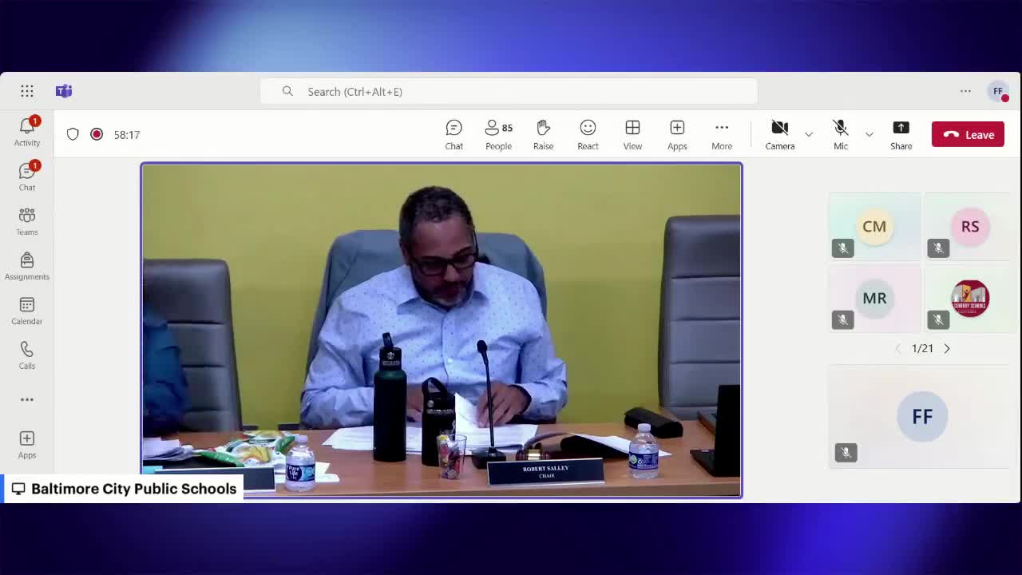Image resolution: width=1022 pixels, height=575 pixels.
Task: Expand the Camera options dropdown arrow
Action: click(x=809, y=134)
